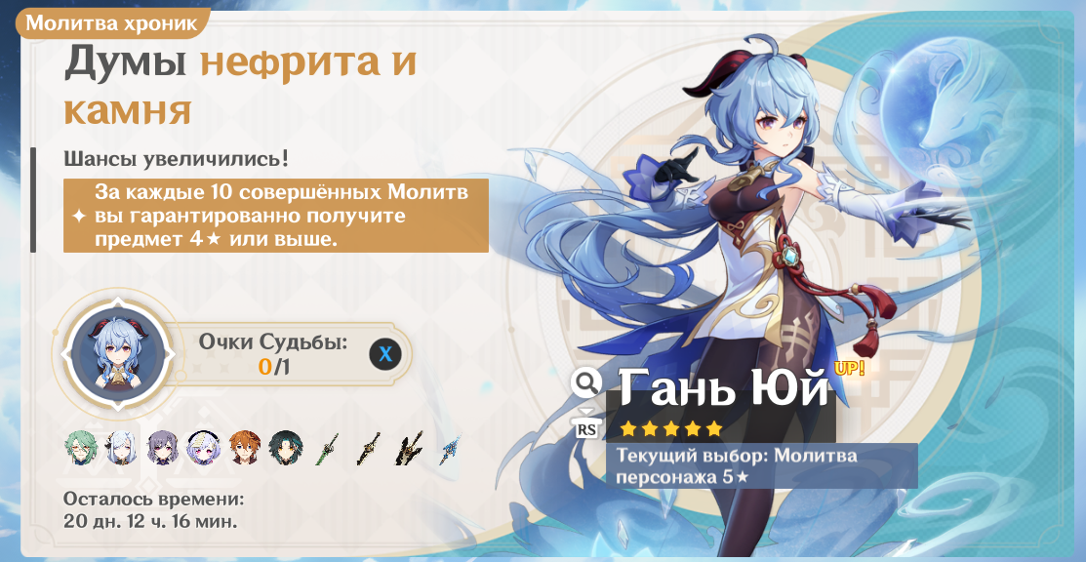Click the five-star rating under Гань Юй
1086x562 pixels.
pyautogui.click(x=669, y=429)
